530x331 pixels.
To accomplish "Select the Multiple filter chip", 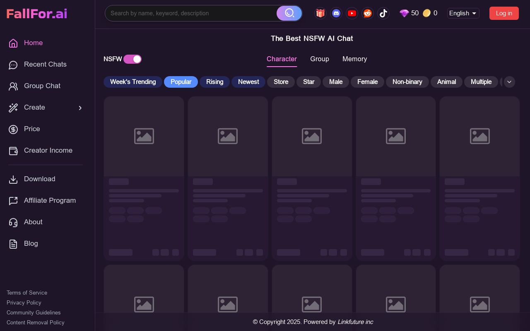I will click(481, 82).
